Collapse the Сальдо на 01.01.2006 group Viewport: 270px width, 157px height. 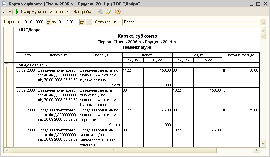pyautogui.click(x=6, y=65)
